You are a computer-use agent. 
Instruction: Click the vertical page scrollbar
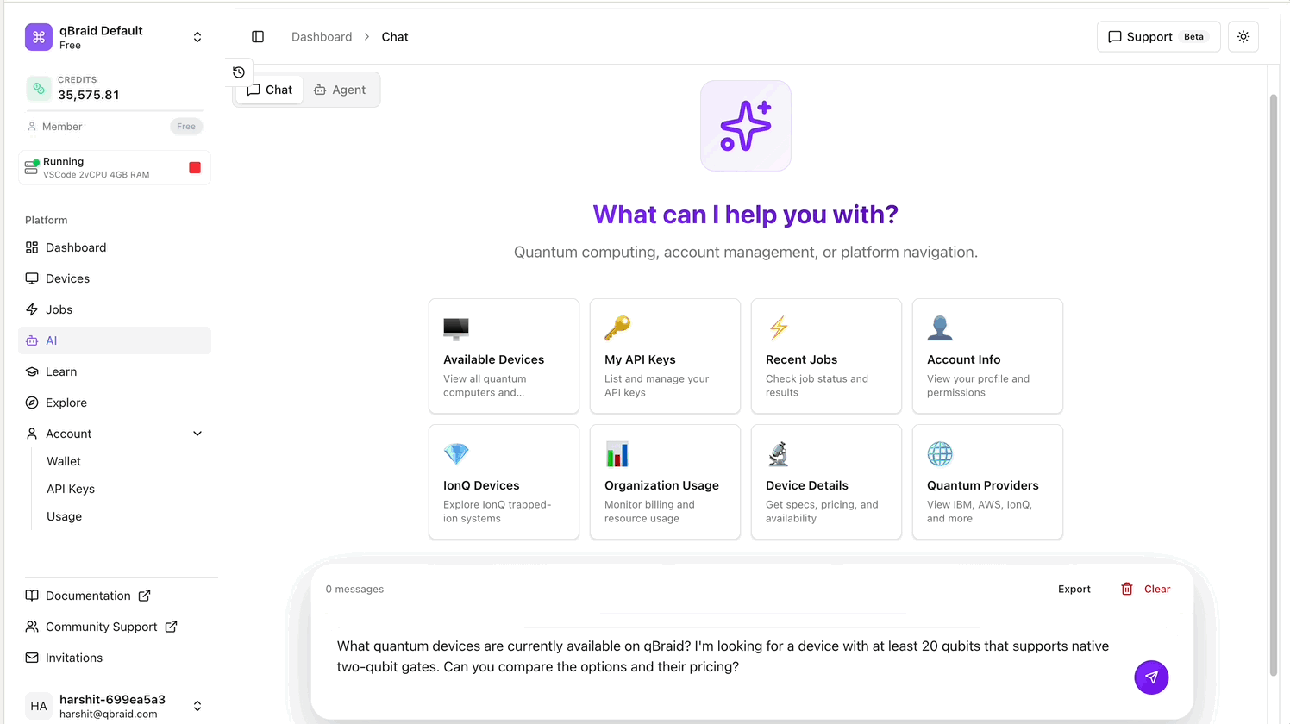click(x=1274, y=384)
